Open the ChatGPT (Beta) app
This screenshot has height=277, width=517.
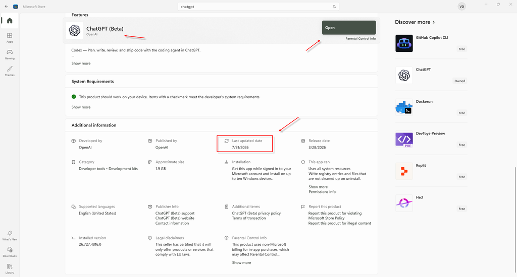[x=349, y=28]
